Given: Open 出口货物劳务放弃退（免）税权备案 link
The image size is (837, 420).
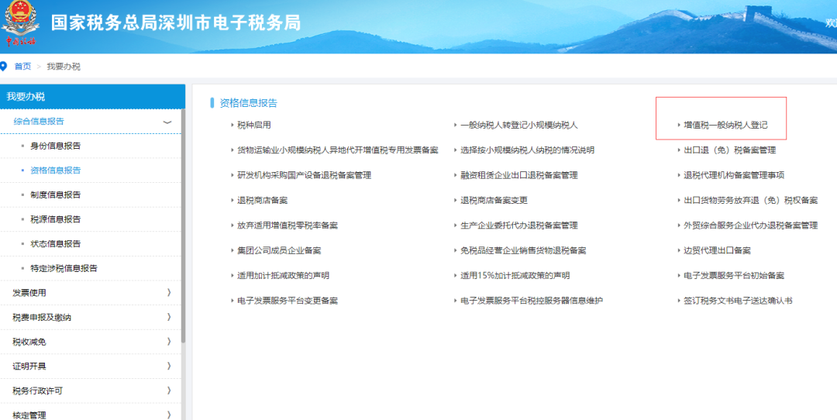Looking at the screenshot, I should tap(751, 200).
